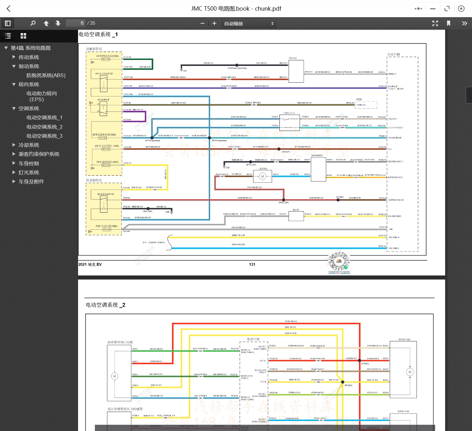Screen dimensions: 472x431
Task: Open the search magnifier tool
Action: pos(33,23)
